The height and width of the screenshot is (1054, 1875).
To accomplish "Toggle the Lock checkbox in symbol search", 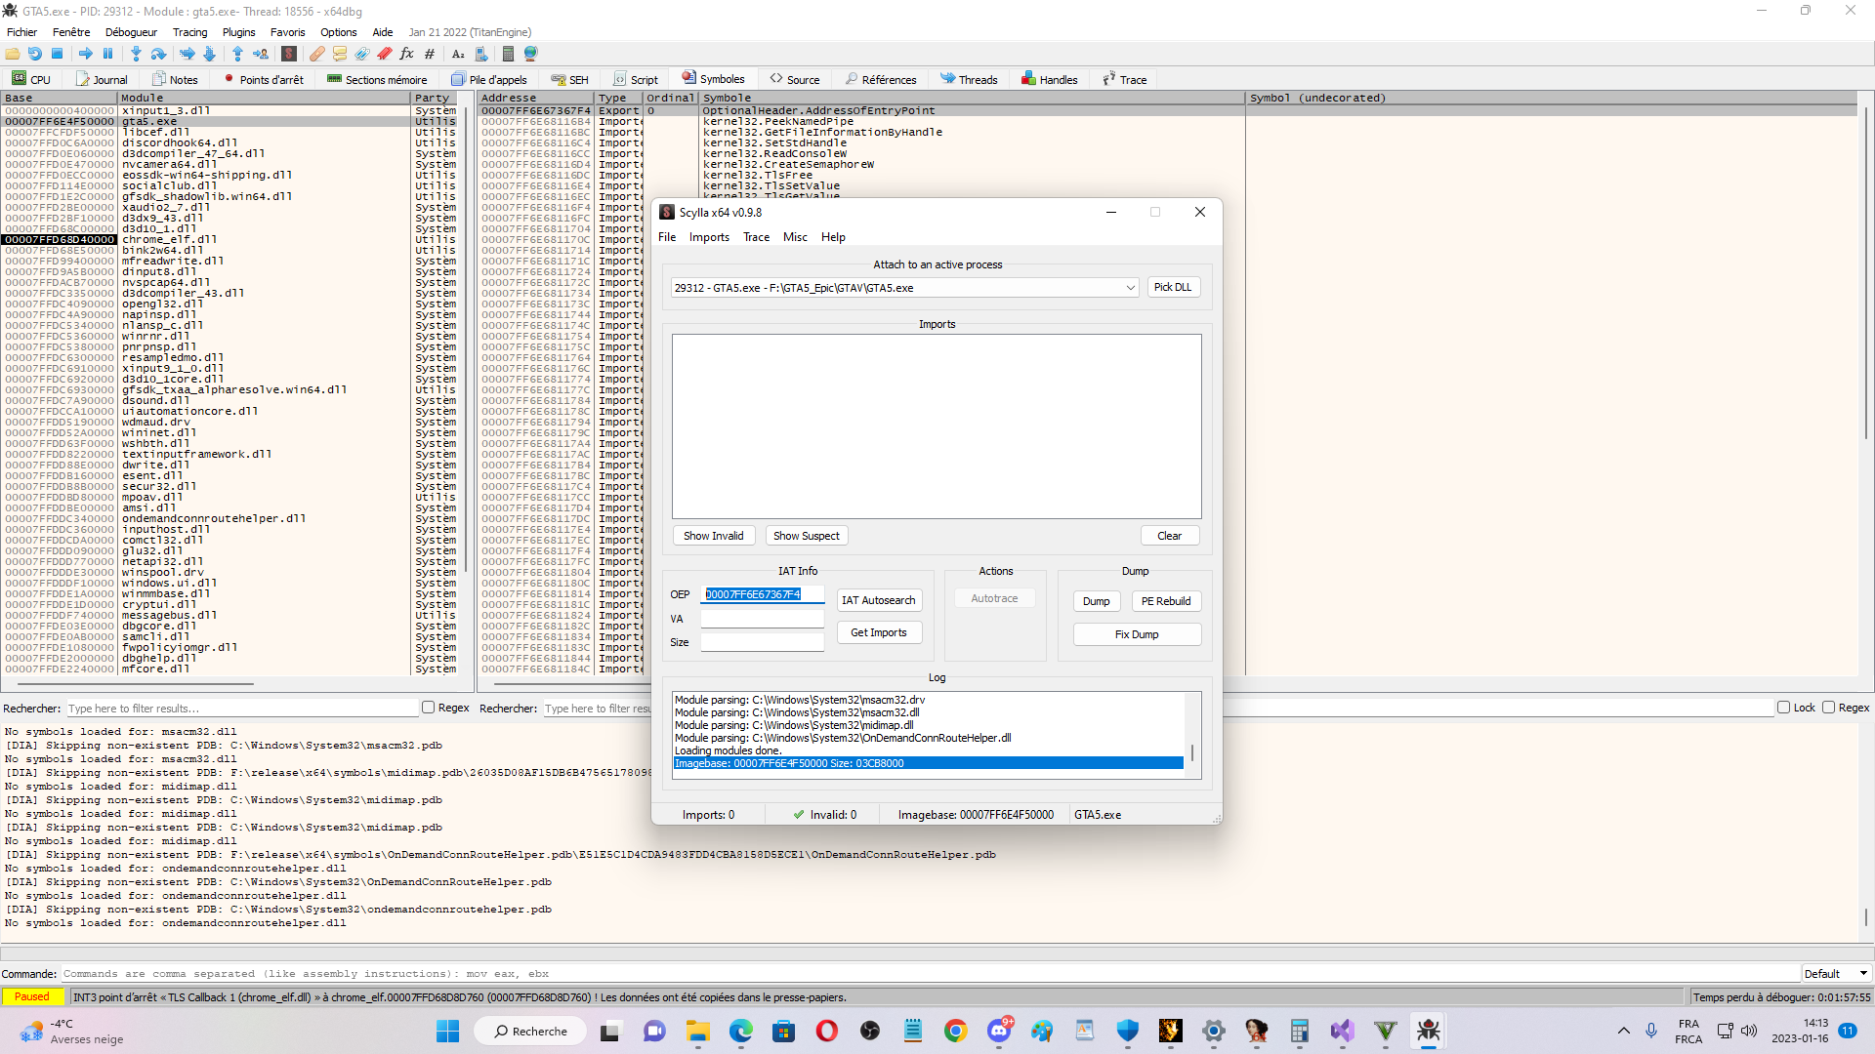I will point(1783,708).
